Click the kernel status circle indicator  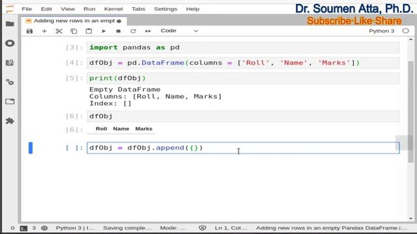(405, 31)
